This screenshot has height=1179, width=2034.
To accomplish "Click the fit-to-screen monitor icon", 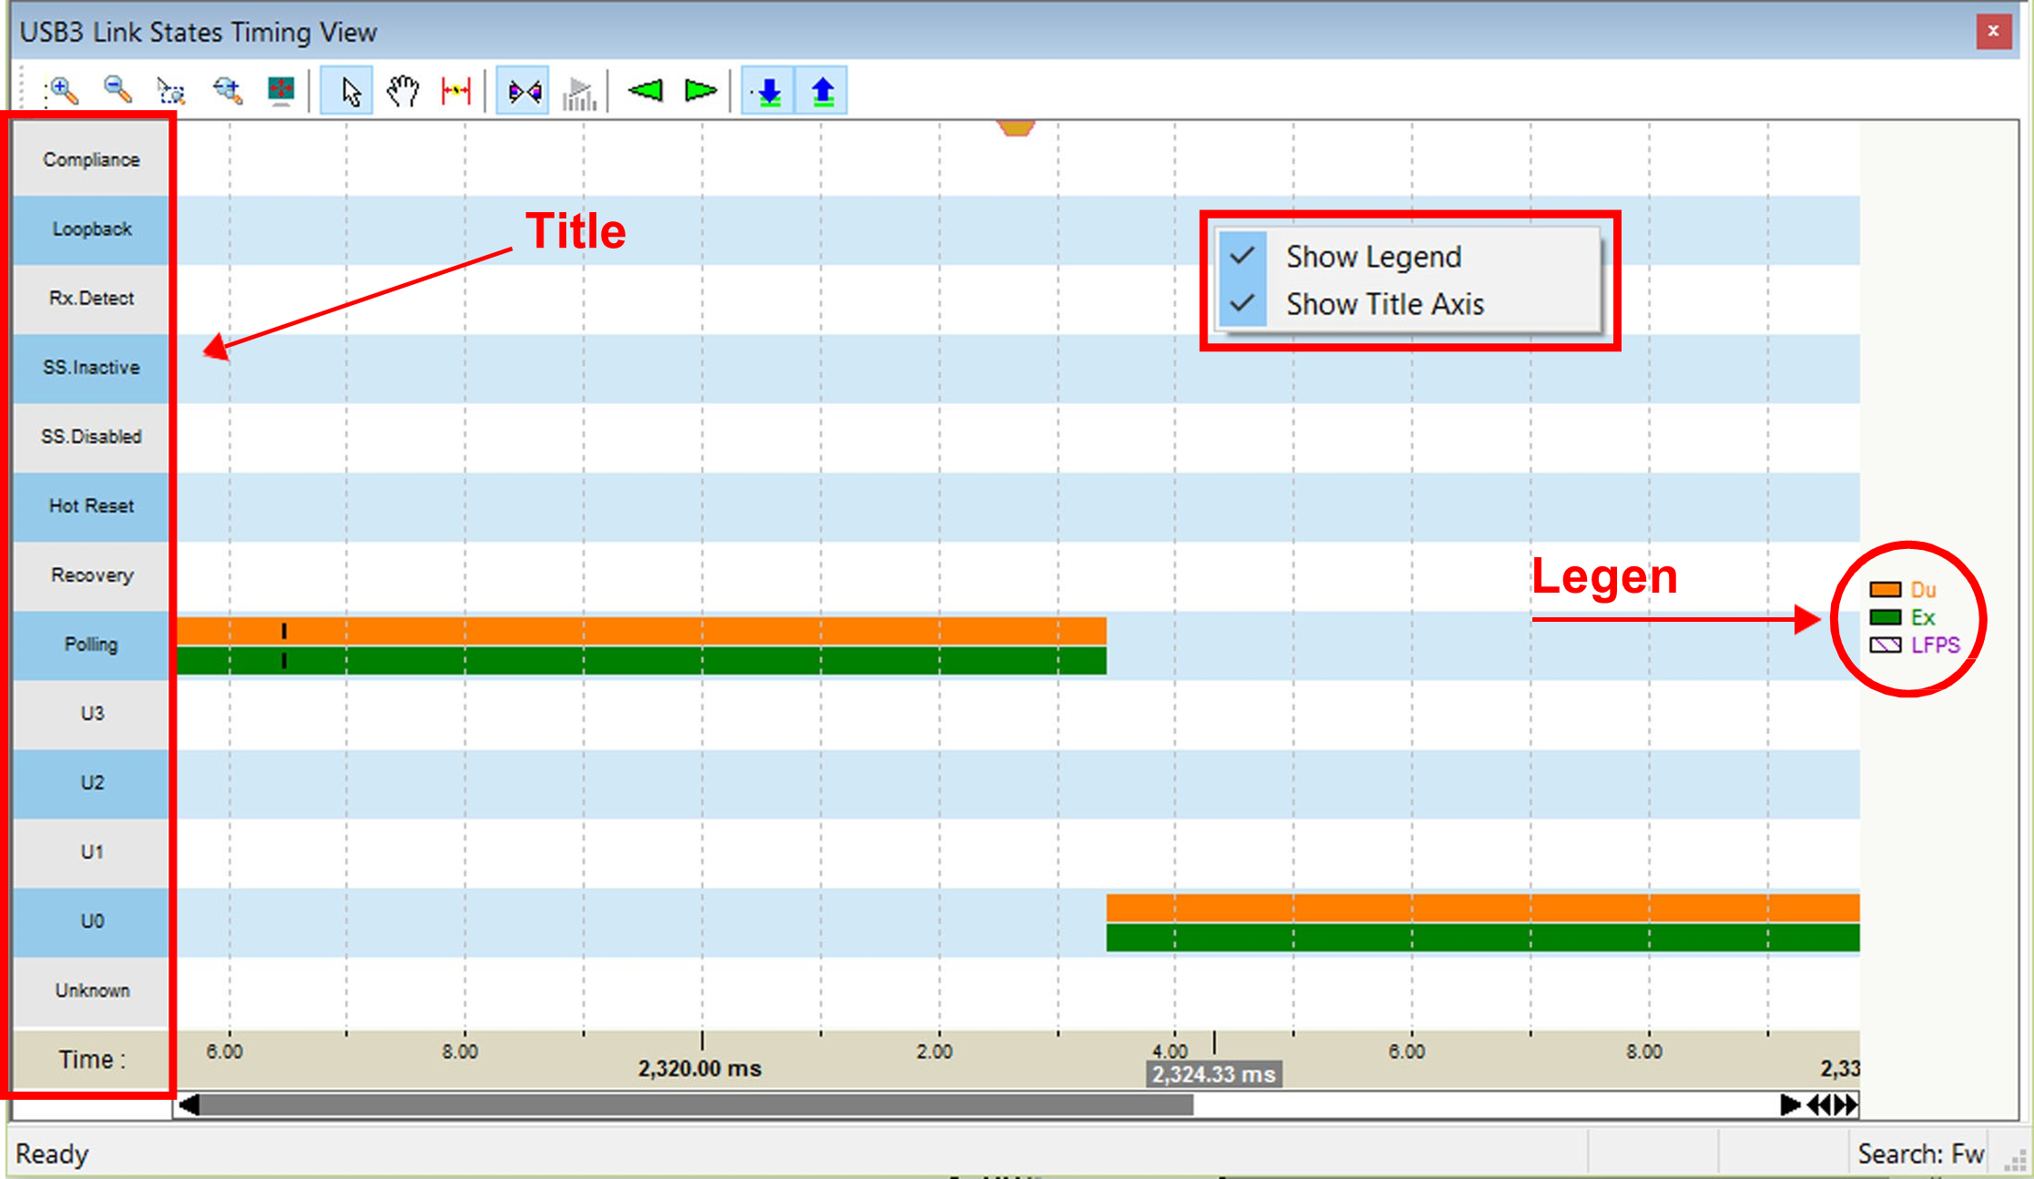I will point(281,91).
